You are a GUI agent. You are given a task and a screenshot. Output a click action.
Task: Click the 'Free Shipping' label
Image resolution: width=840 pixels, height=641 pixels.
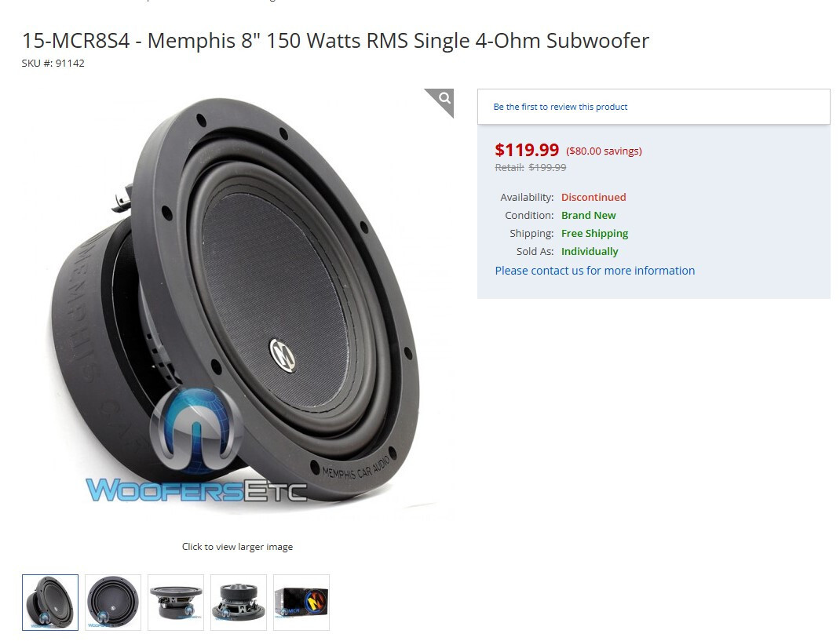[x=594, y=234]
